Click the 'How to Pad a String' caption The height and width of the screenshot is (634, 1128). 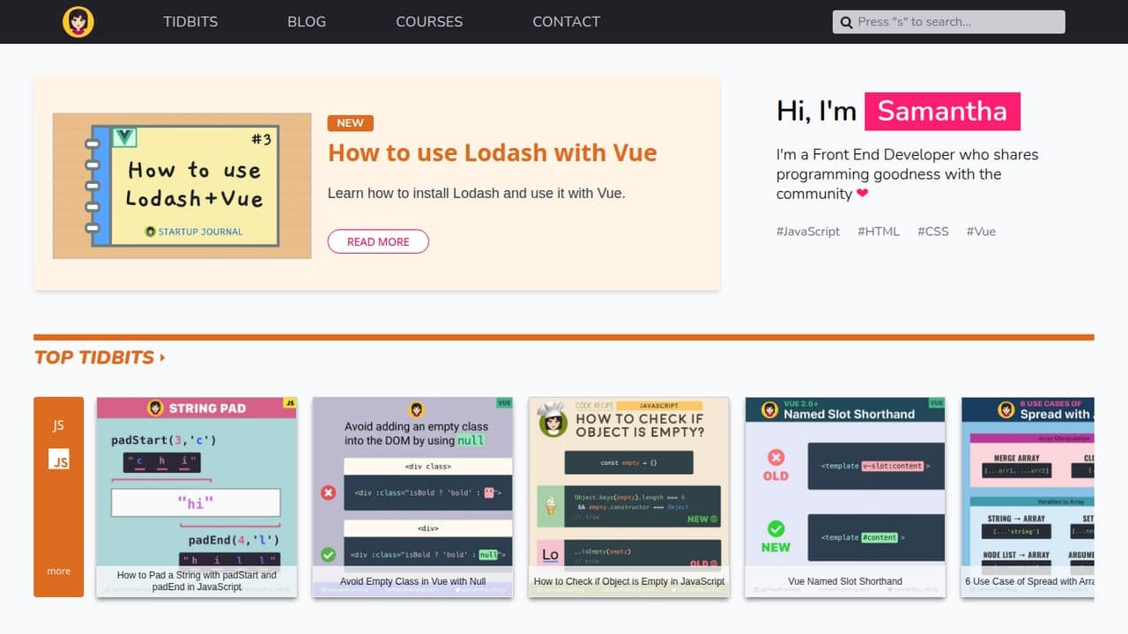[197, 581]
